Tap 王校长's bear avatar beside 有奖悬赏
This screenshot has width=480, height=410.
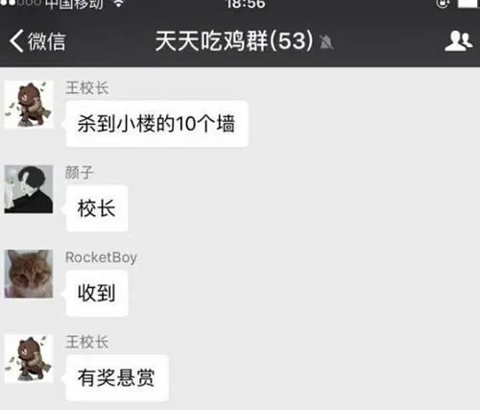point(29,358)
